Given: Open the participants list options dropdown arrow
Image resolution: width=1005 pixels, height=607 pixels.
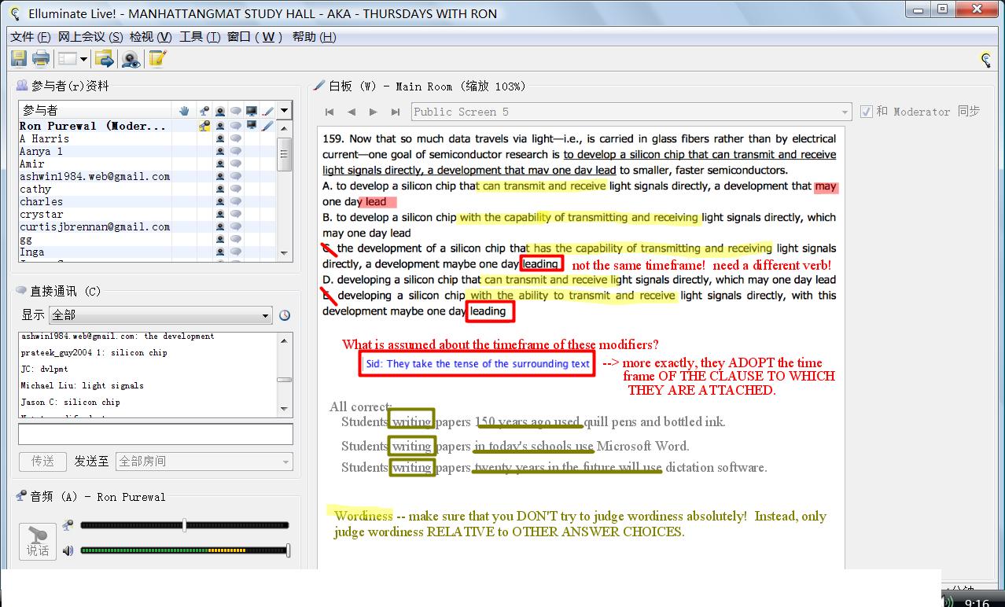Looking at the screenshot, I should pyautogui.click(x=285, y=111).
